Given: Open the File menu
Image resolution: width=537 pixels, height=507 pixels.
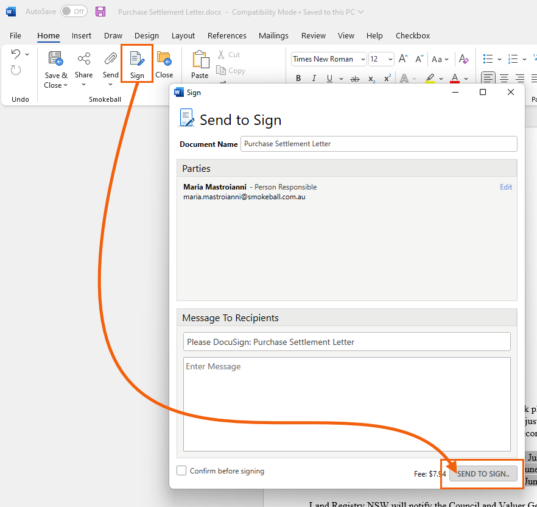Looking at the screenshot, I should click(15, 36).
